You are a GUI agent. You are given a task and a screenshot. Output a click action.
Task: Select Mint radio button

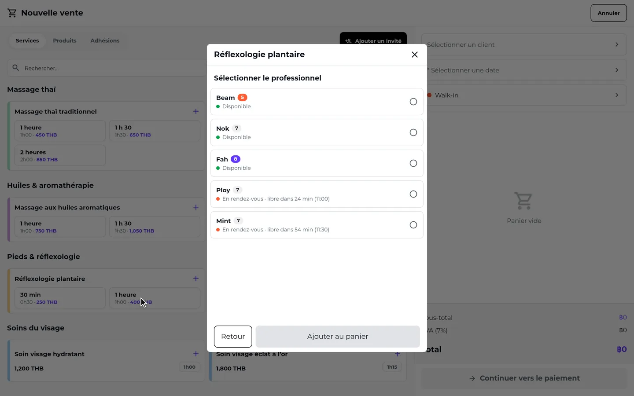pyautogui.click(x=413, y=225)
